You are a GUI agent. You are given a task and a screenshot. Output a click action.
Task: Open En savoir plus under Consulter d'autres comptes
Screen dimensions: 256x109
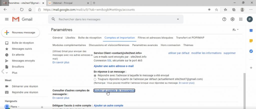coord(61,98)
